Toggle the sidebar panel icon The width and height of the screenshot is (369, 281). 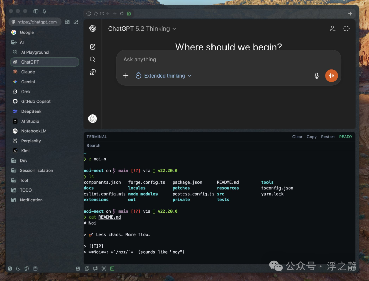[36, 11]
